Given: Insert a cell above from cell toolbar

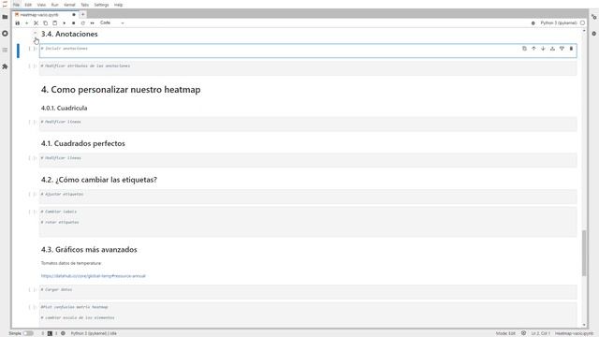Looking at the screenshot, I should (x=552, y=49).
